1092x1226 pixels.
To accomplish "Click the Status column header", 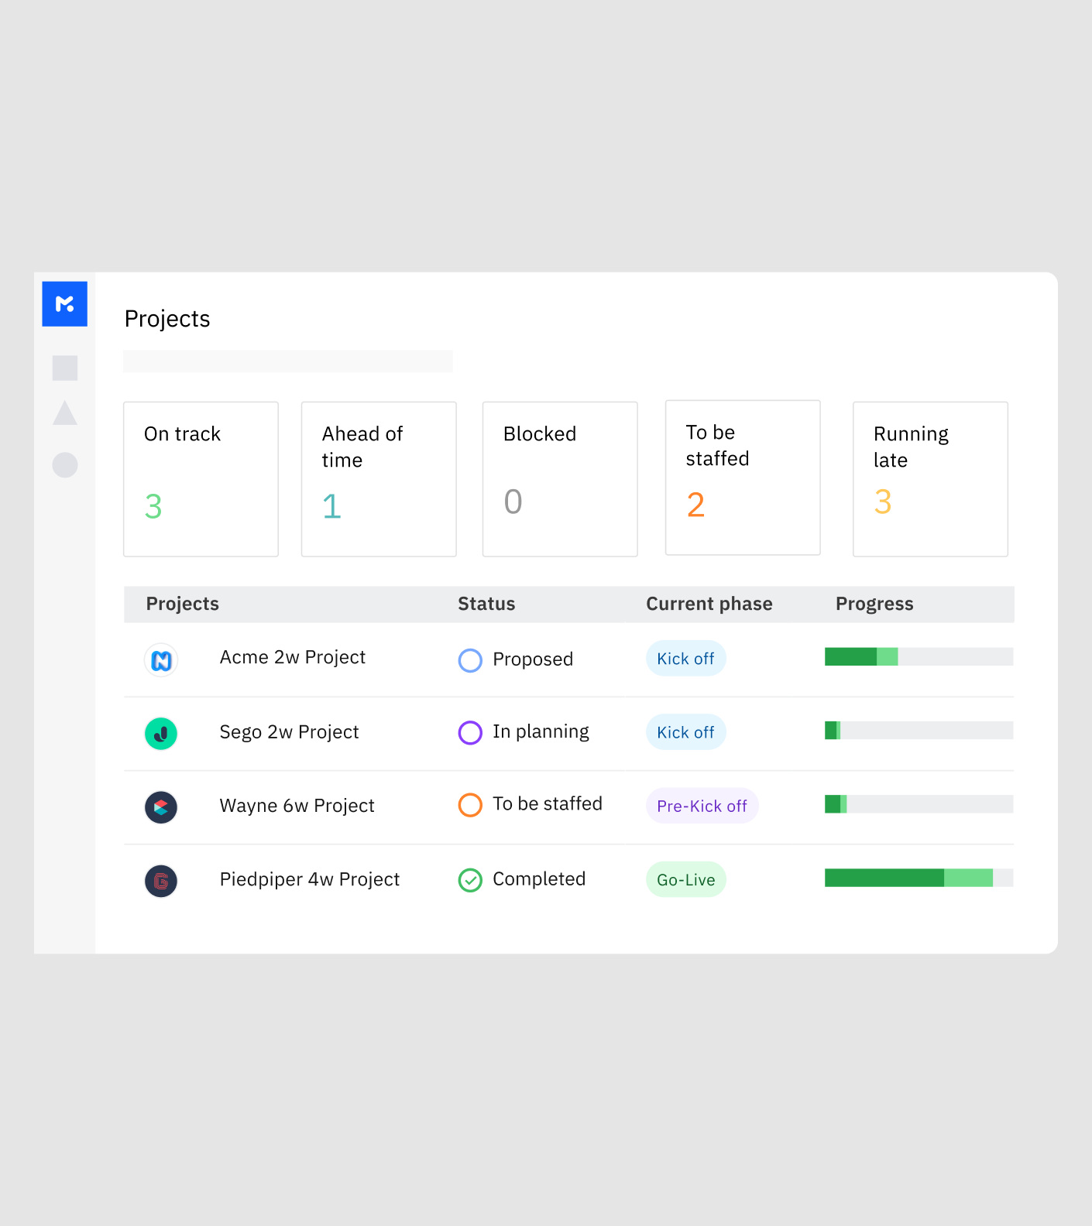I will pyautogui.click(x=486, y=604).
